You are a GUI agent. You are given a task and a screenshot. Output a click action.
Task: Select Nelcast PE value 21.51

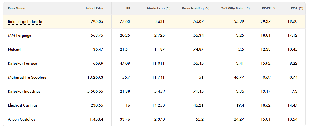125,49
